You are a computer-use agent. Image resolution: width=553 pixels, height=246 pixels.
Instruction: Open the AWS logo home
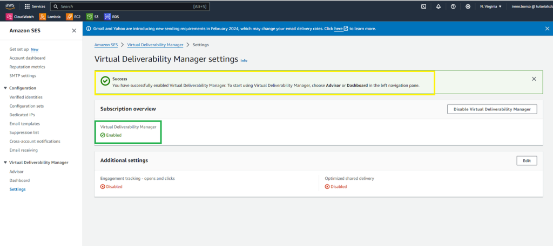pos(10,6)
